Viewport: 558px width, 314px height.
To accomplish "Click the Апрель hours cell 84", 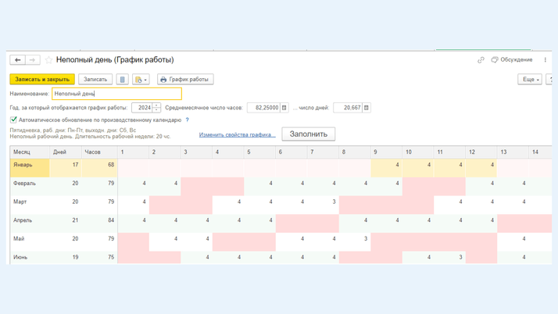I will click(x=99, y=223).
